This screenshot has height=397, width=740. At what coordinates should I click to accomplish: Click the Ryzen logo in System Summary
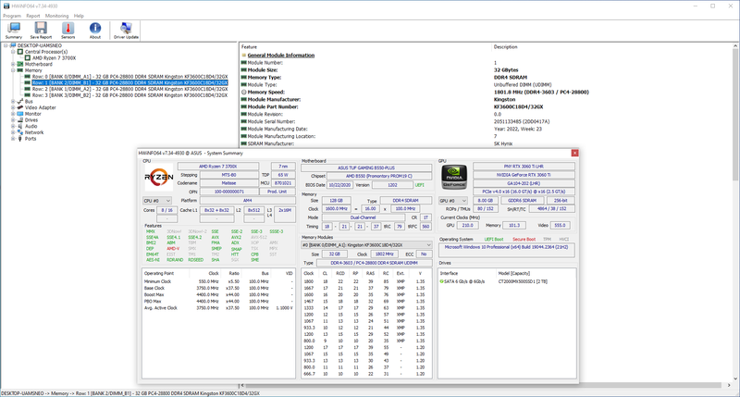coord(158,178)
